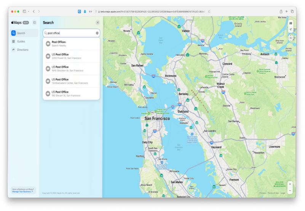305x211 pixels.
Task: Show the tab overview icon
Action: click(292, 11)
